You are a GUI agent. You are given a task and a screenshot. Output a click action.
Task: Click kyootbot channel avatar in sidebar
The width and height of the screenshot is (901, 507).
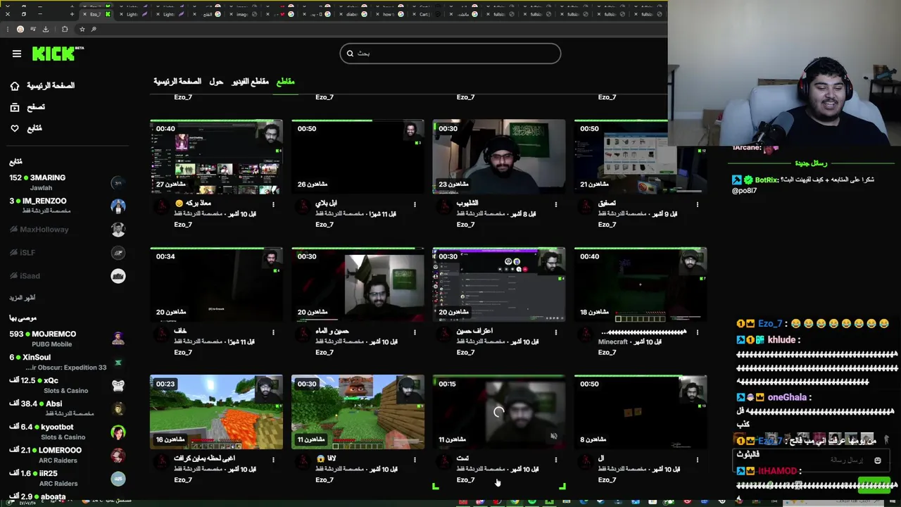118,432
